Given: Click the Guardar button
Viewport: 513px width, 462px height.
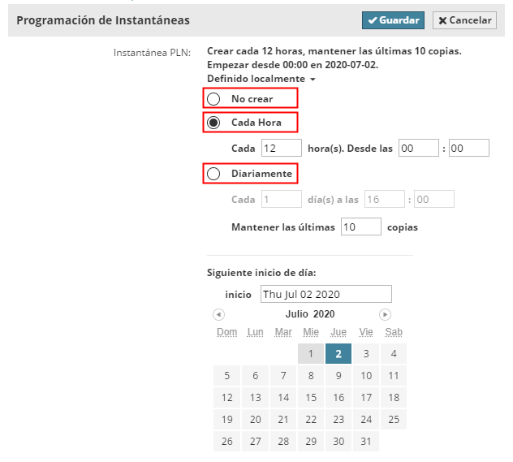Looking at the screenshot, I should 393,20.
